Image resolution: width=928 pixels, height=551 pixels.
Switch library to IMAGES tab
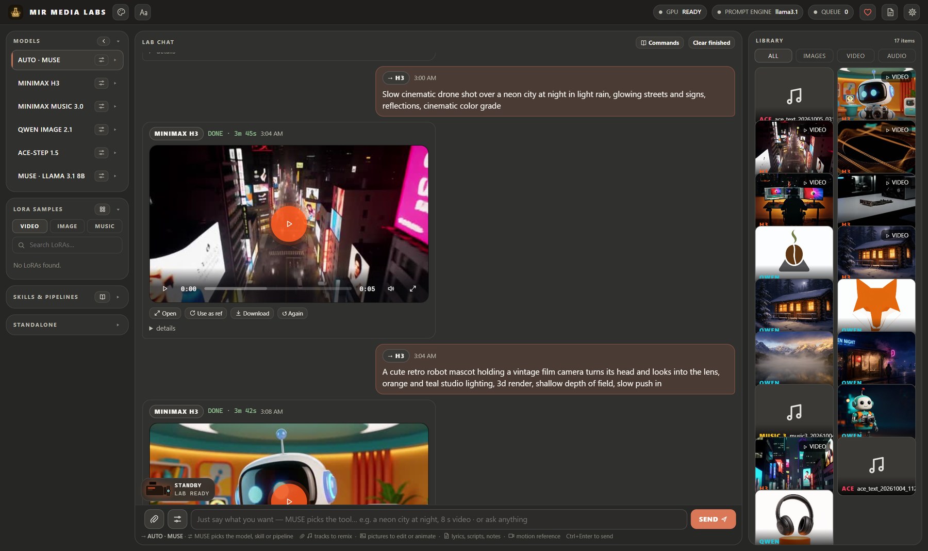(x=814, y=56)
